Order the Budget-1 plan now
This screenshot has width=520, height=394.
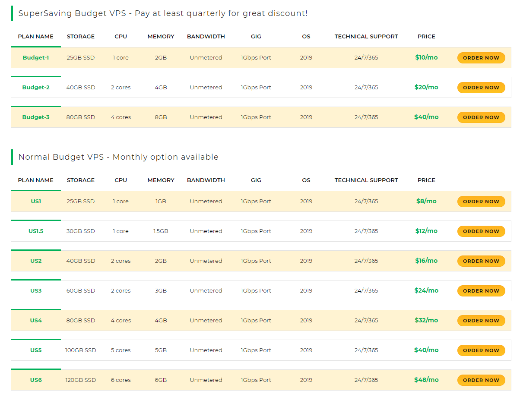(481, 58)
